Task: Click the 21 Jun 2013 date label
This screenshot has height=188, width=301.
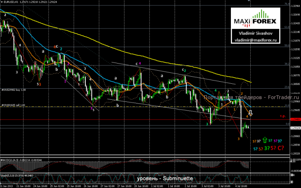Action: pos(7,186)
